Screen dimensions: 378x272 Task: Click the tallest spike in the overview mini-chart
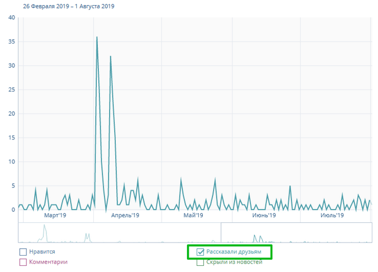coord(45,226)
